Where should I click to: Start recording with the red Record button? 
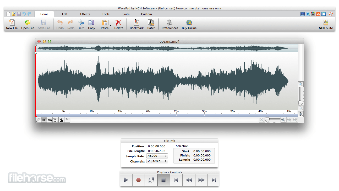tap(139, 180)
